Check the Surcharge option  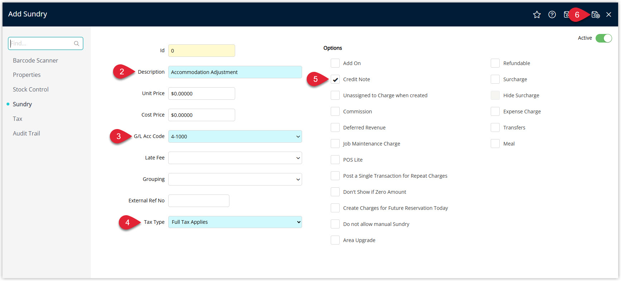(495, 79)
